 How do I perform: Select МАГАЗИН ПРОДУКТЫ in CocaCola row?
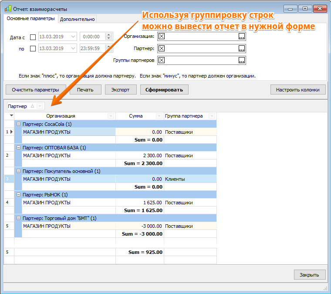(x=69, y=132)
